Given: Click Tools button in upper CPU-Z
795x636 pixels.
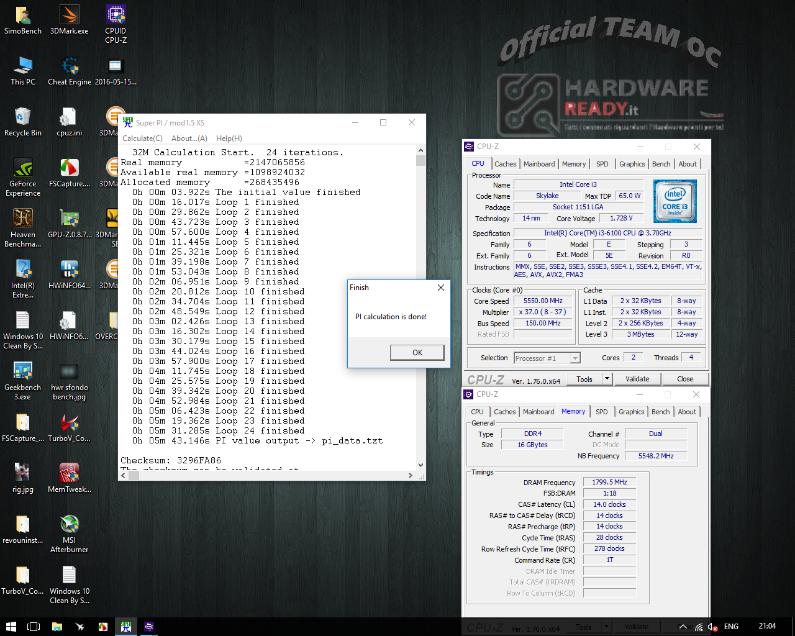Looking at the screenshot, I should [584, 379].
